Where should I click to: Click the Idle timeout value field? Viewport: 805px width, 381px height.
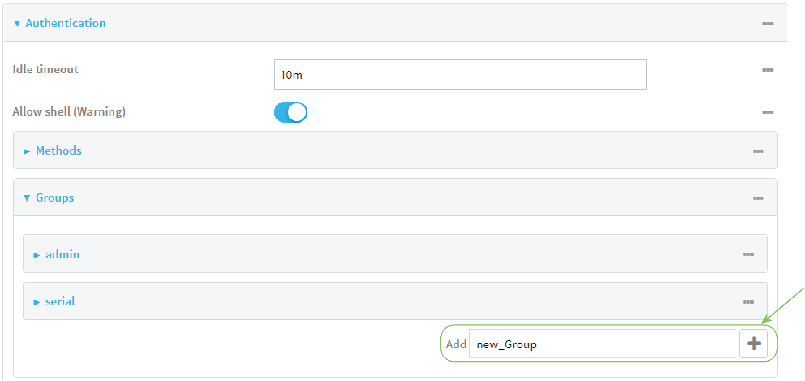pyautogui.click(x=460, y=75)
